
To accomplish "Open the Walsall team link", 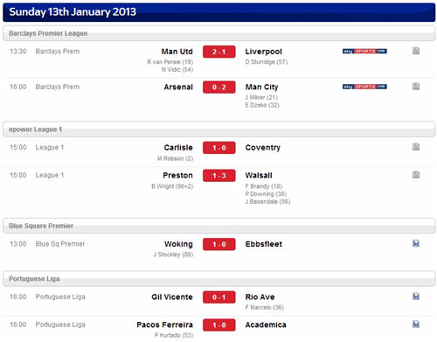I will pyautogui.click(x=259, y=176).
